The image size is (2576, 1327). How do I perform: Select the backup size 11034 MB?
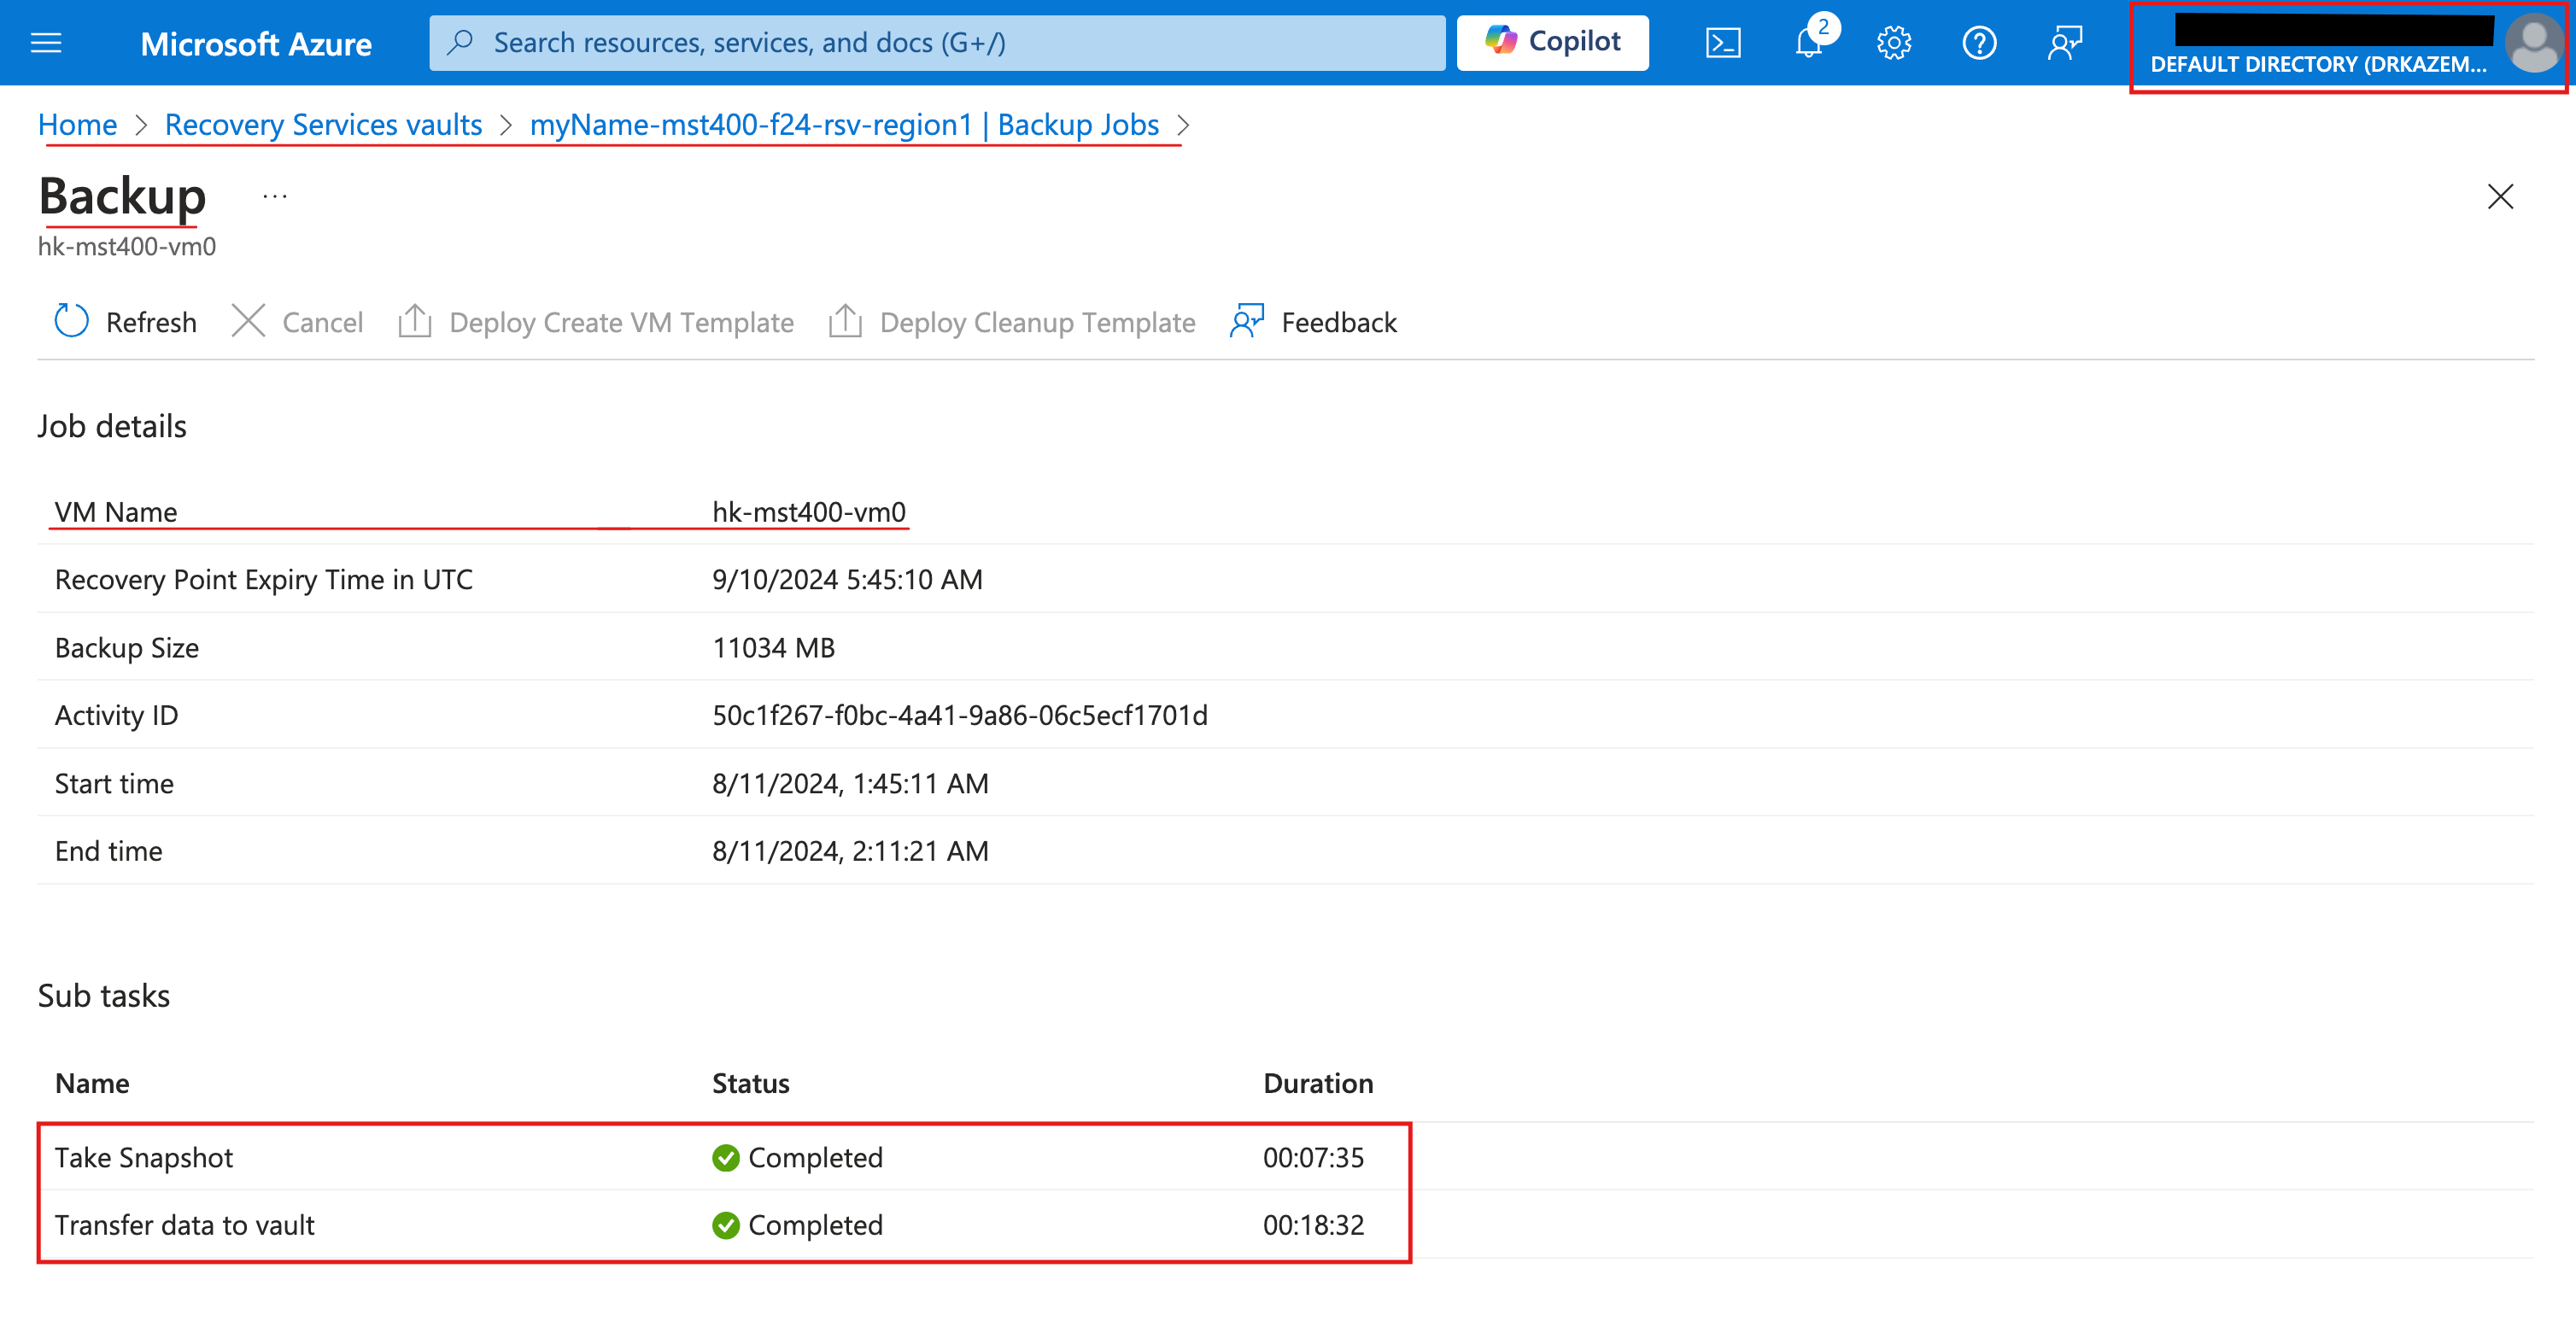(773, 648)
